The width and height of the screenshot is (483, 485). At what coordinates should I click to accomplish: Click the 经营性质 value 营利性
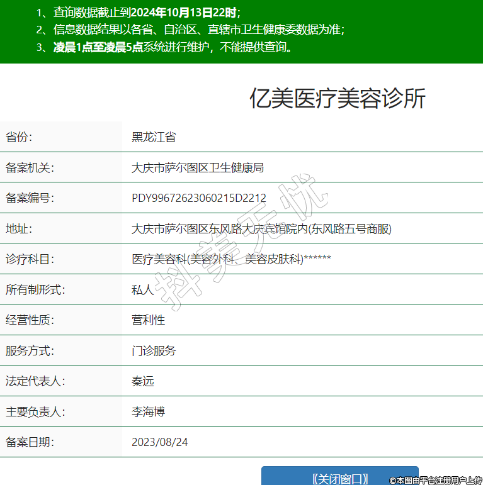tap(148, 320)
